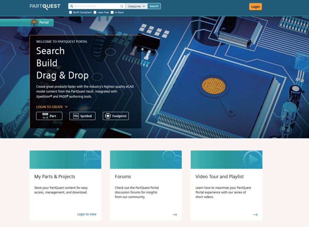Click the magnifier icon in search box
This screenshot has height=227, width=309.
pyautogui.click(x=71, y=6)
